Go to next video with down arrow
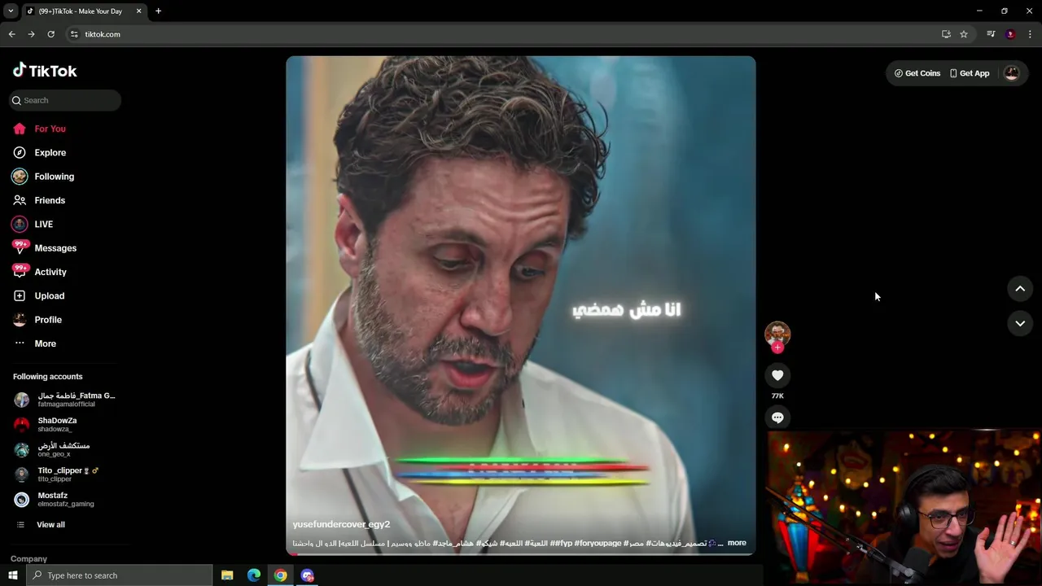This screenshot has height=586, width=1042. click(1020, 323)
